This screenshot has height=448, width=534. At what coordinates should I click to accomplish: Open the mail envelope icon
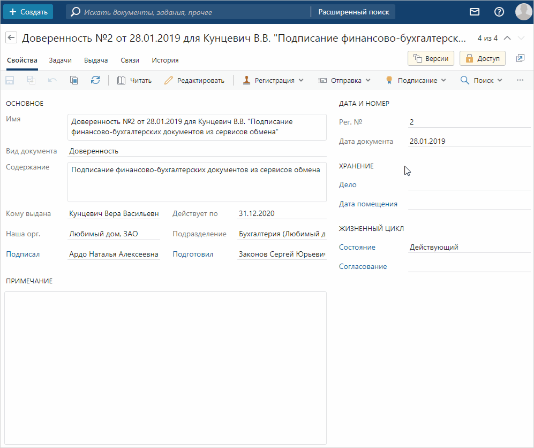click(475, 12)
